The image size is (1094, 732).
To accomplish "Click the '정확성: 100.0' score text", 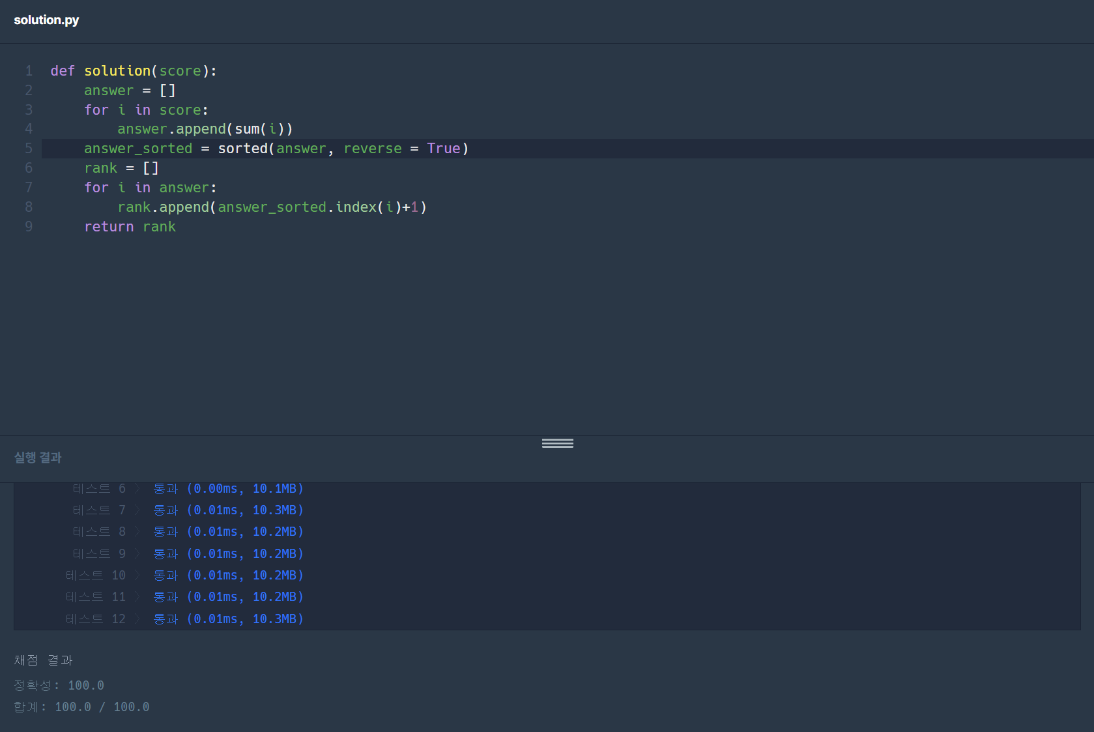I will pos(59,686).
